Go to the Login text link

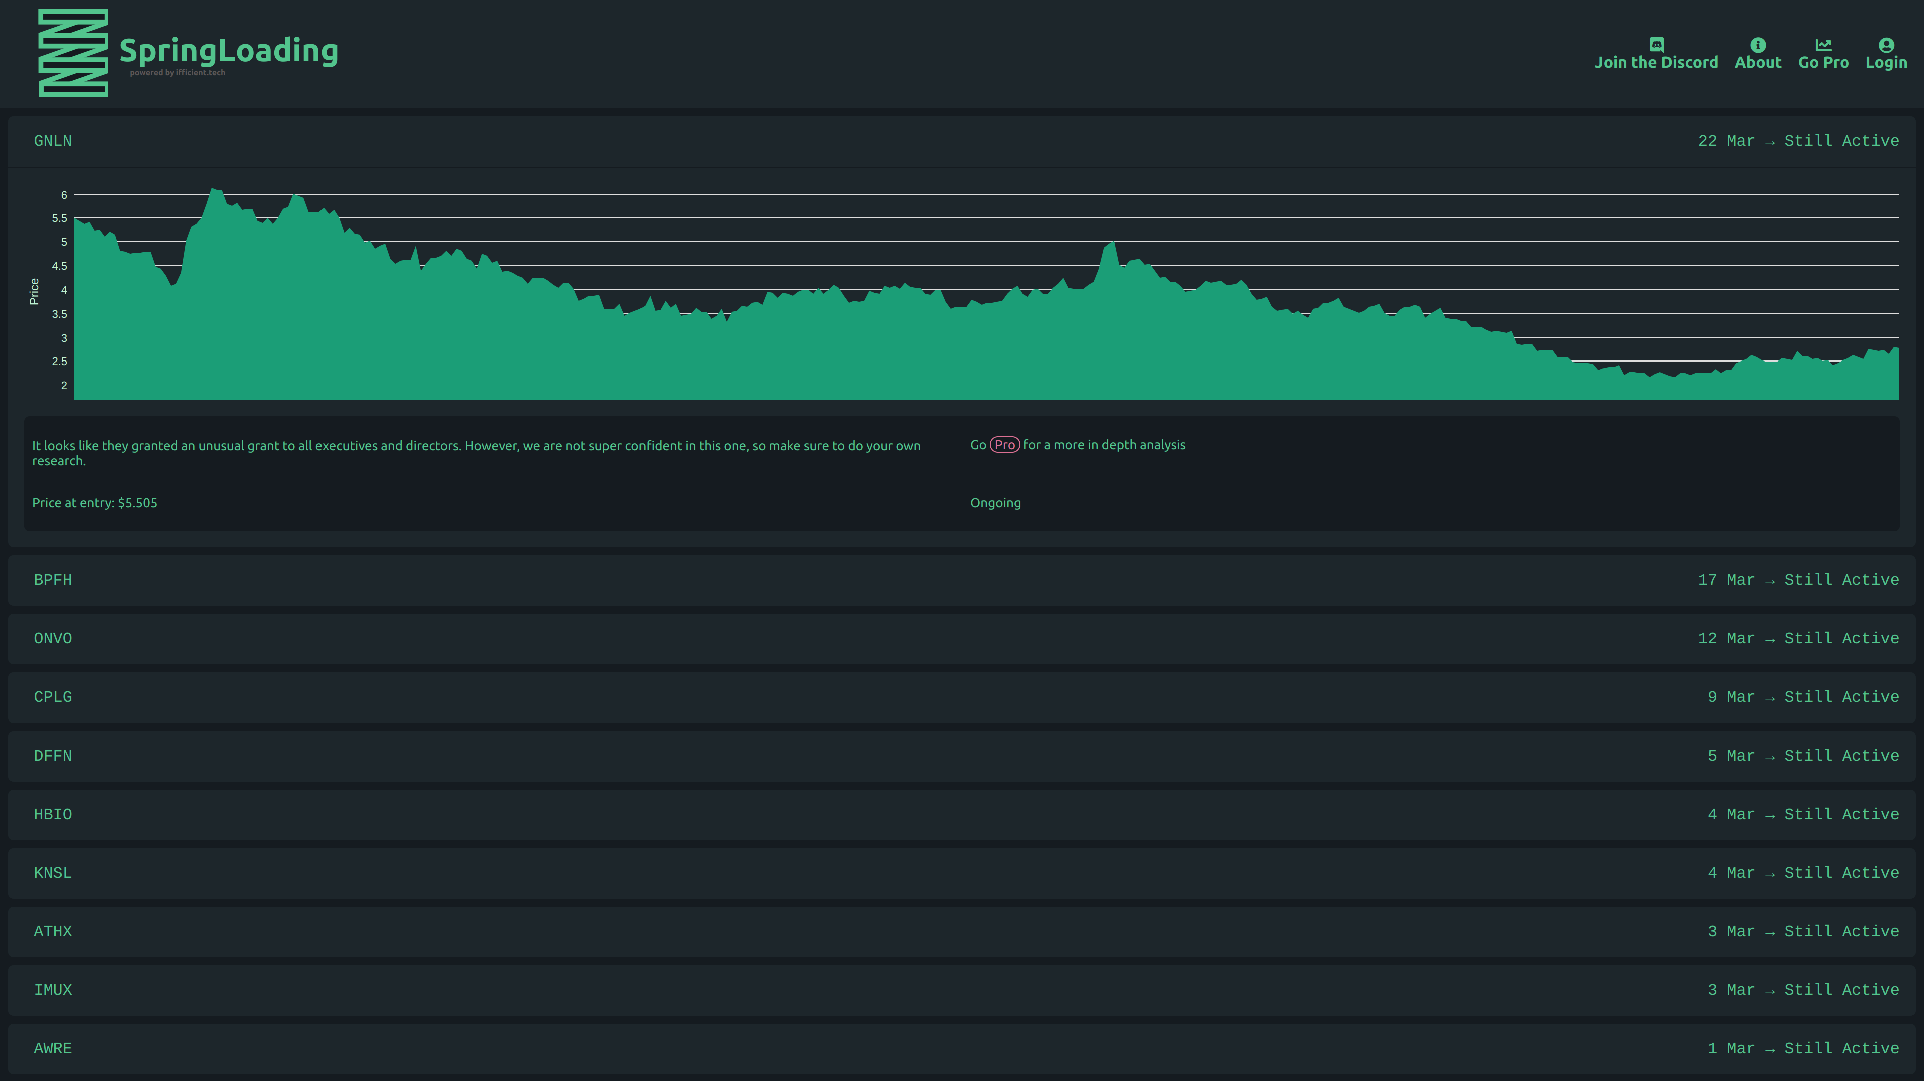tap(1886, 63)
